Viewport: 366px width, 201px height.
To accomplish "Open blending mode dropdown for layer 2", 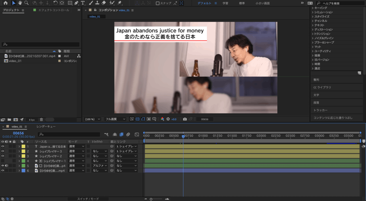I will coord(76,151).
